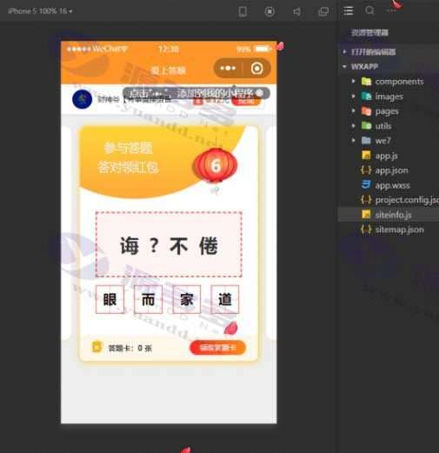Click the red button beside 答题卡 count

[x=217, y=348]
